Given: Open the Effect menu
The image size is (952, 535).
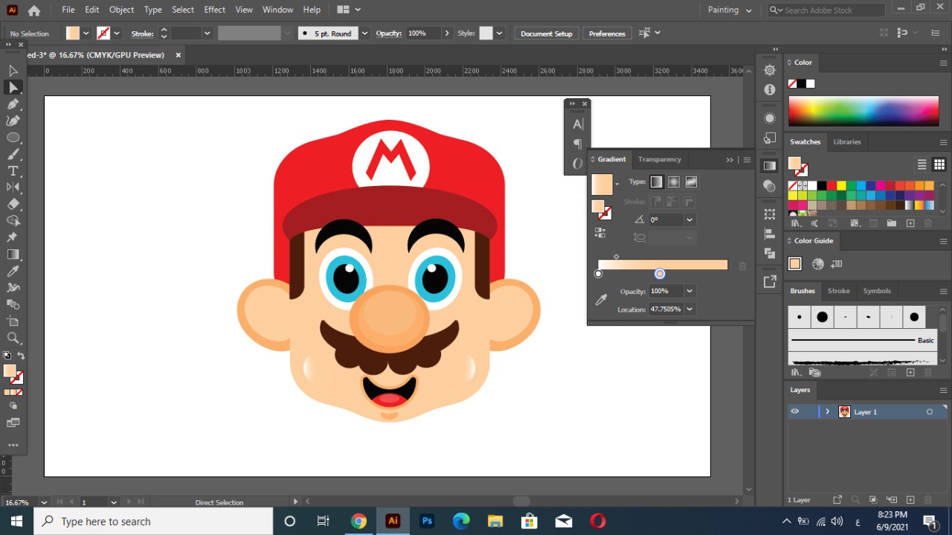Looking at the screenshot, I should pos(214,10).
